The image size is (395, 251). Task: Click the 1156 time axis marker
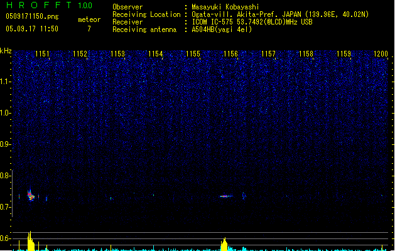(x=230, y=54)
